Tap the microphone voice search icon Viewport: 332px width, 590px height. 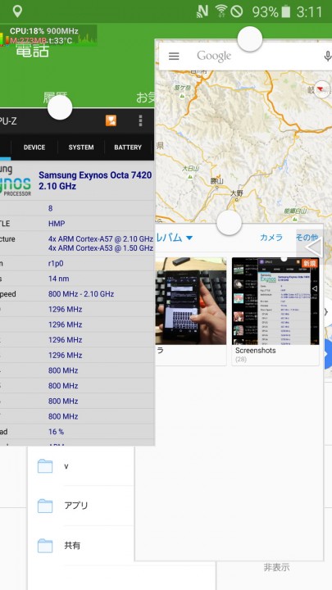pyautogui.click(x=327, y=56)
